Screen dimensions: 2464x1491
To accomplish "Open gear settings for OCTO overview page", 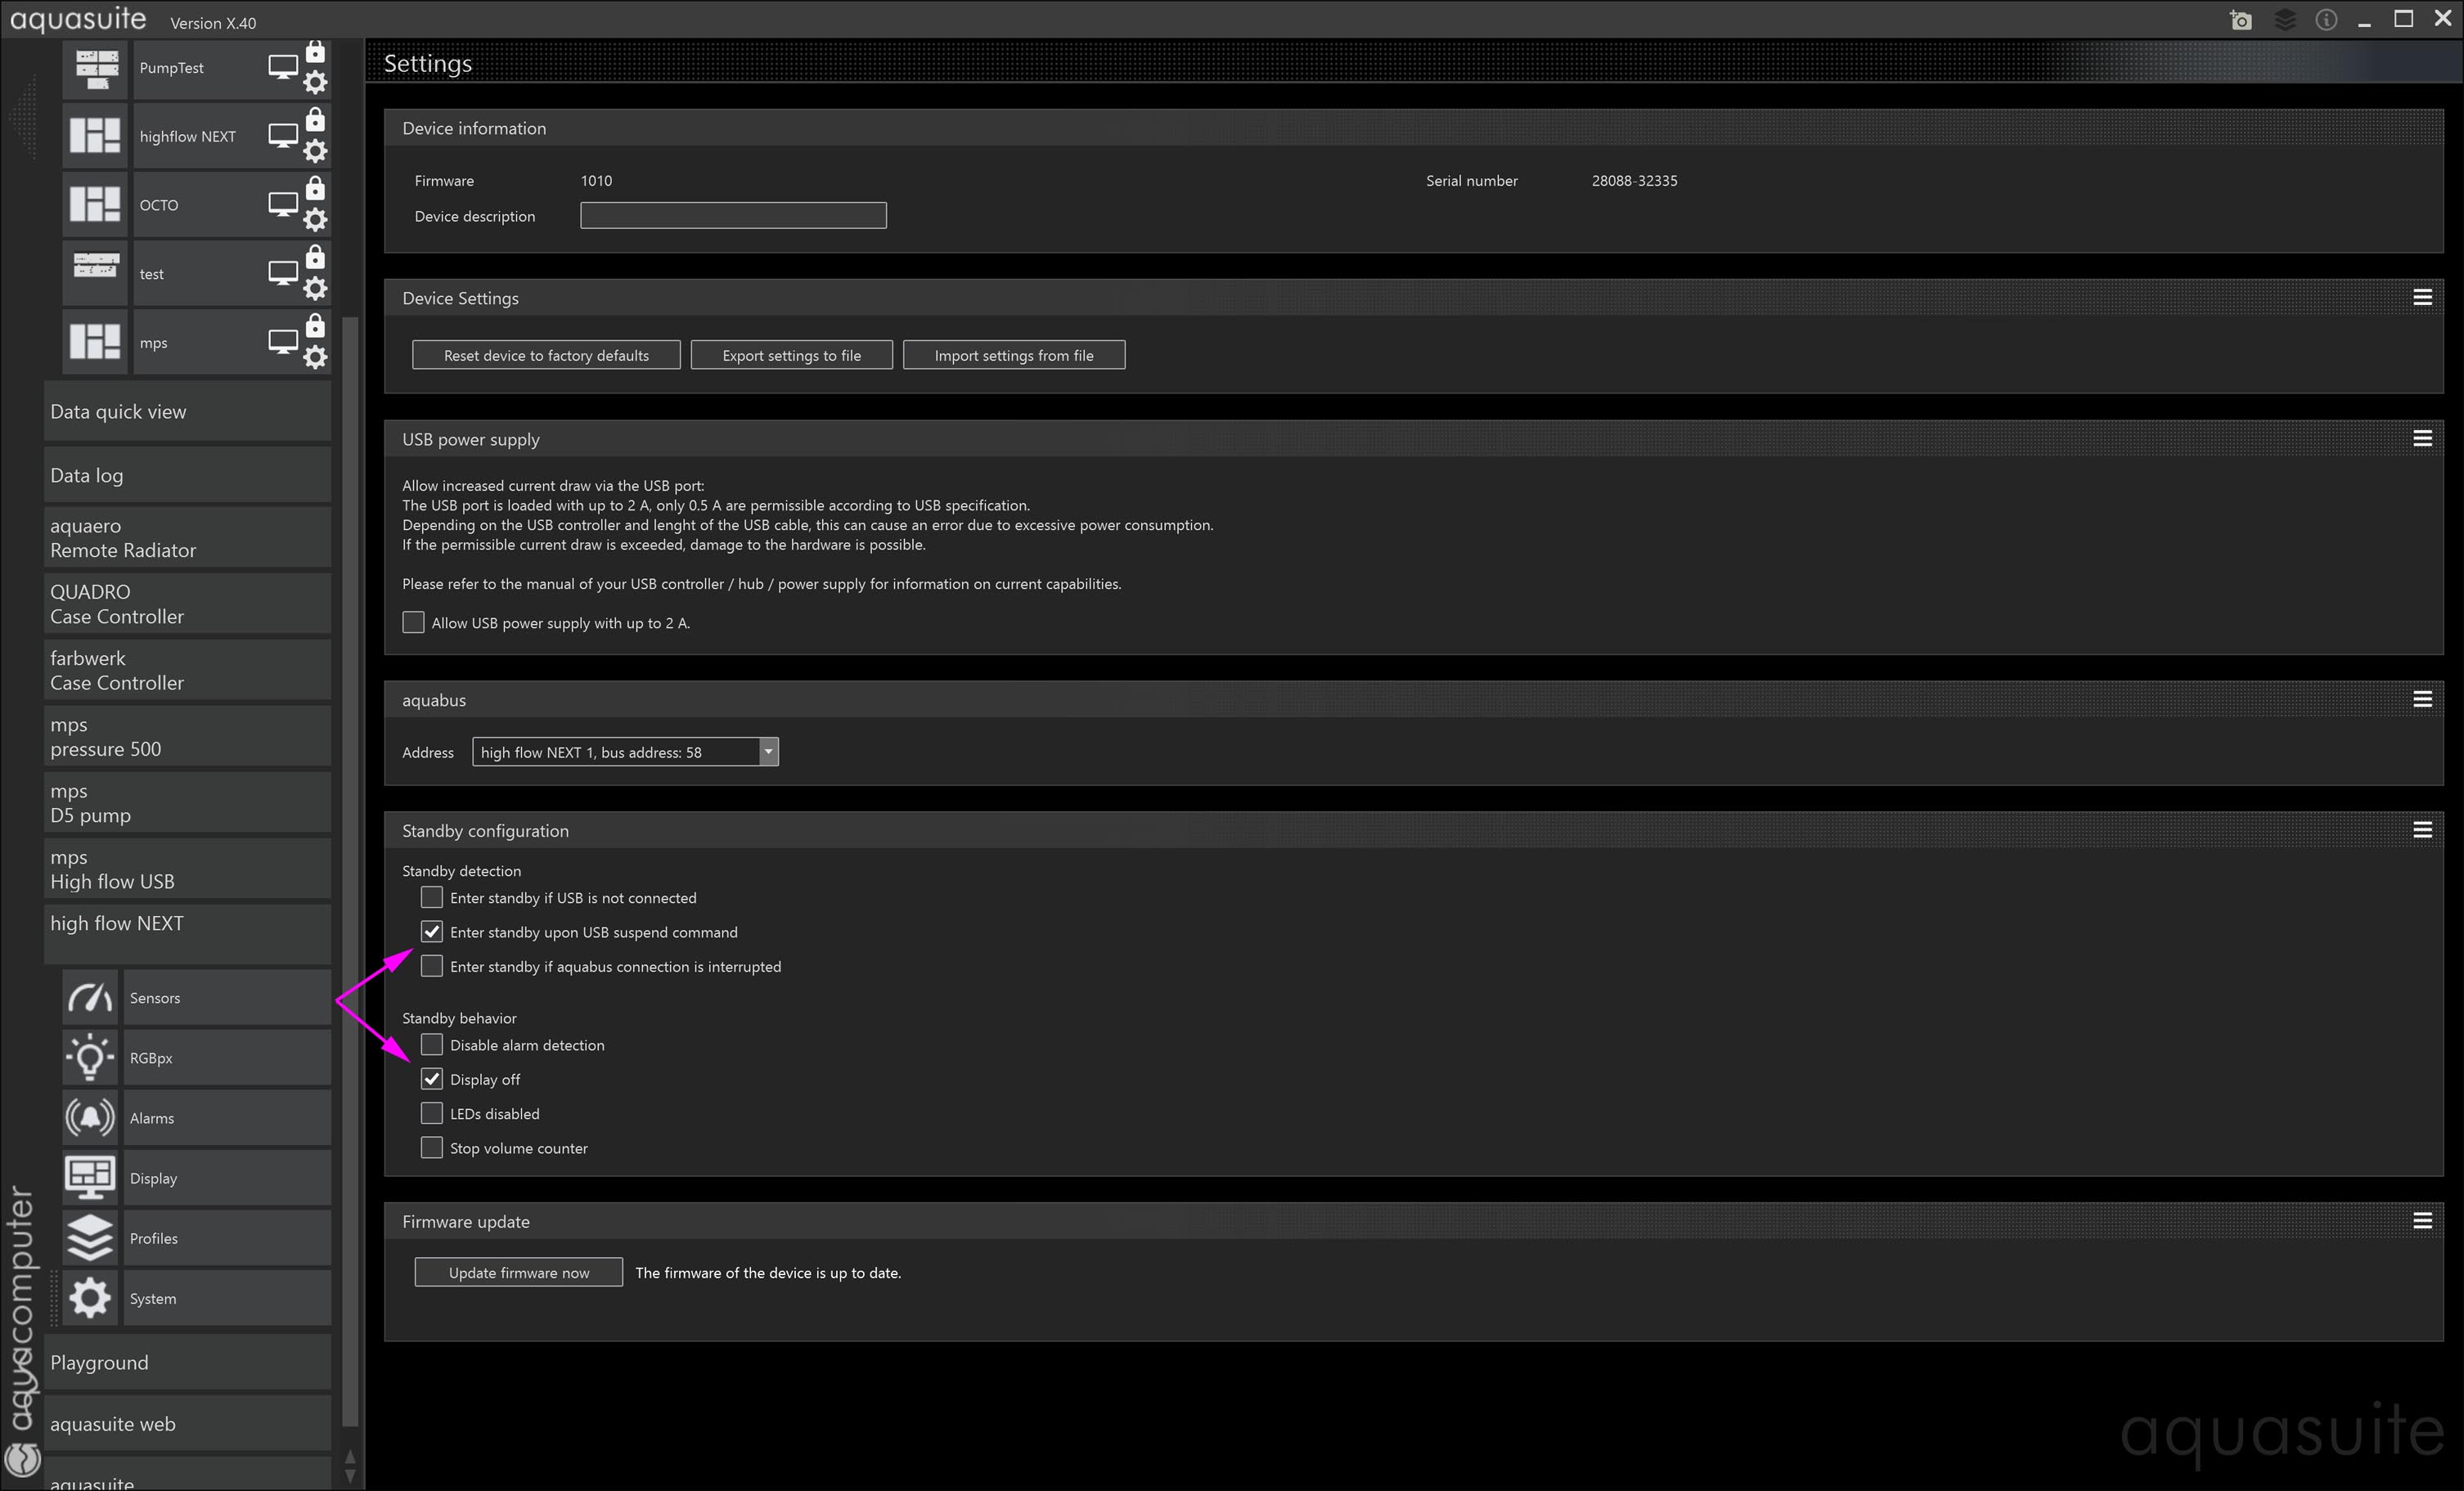I will click(315, 220).
